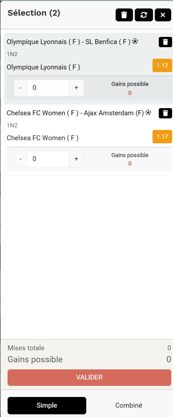This screenshot has height=417, width=173.
Task: Select the 1.17 odds badge
Action: coord(162,137)
